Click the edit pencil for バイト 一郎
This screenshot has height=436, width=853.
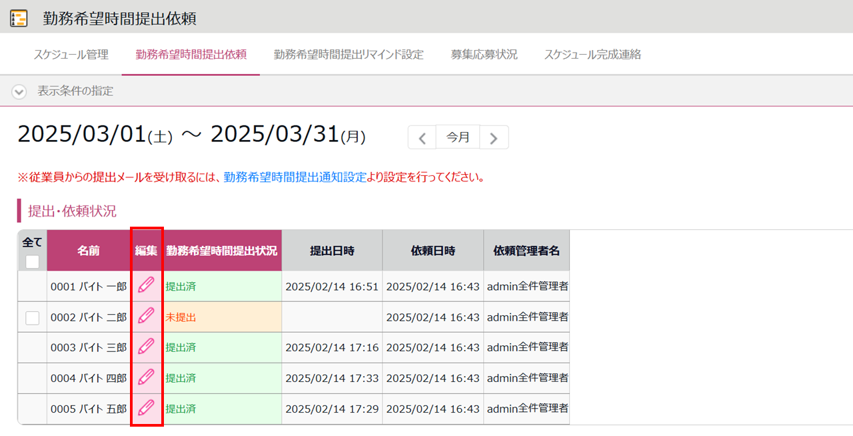(x=146, y=286)
